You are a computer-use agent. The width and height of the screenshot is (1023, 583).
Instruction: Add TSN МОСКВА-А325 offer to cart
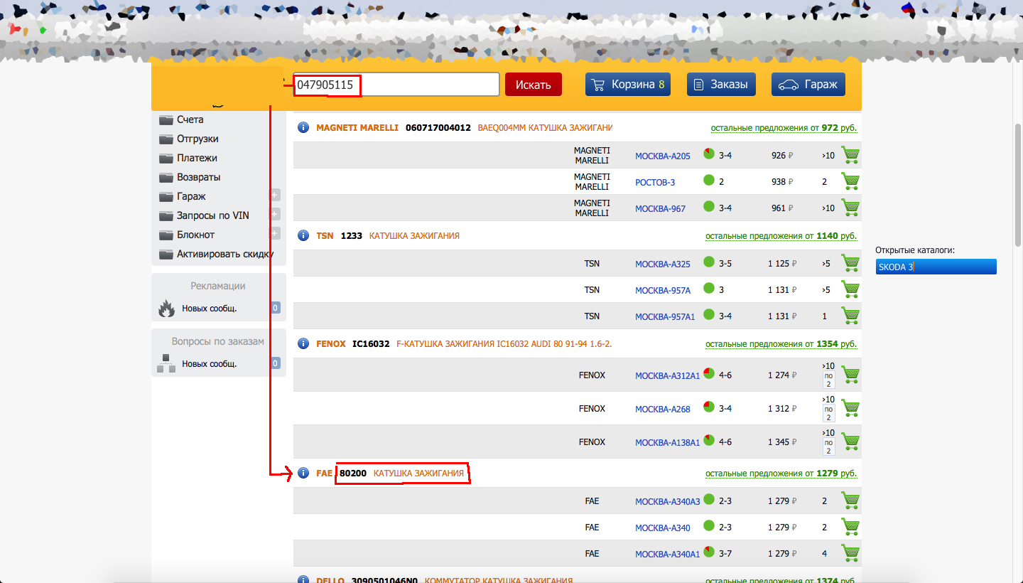point(850,263)
